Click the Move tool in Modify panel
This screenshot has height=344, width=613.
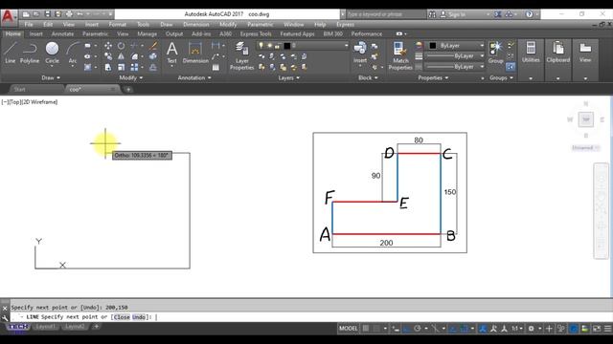[x=108, y=46]
